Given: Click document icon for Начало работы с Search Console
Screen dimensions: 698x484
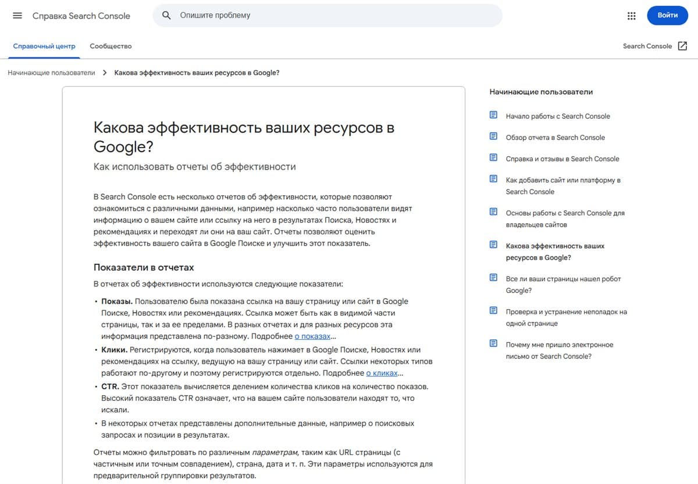Looking at the screenshot, I should (x=494, y=115).
